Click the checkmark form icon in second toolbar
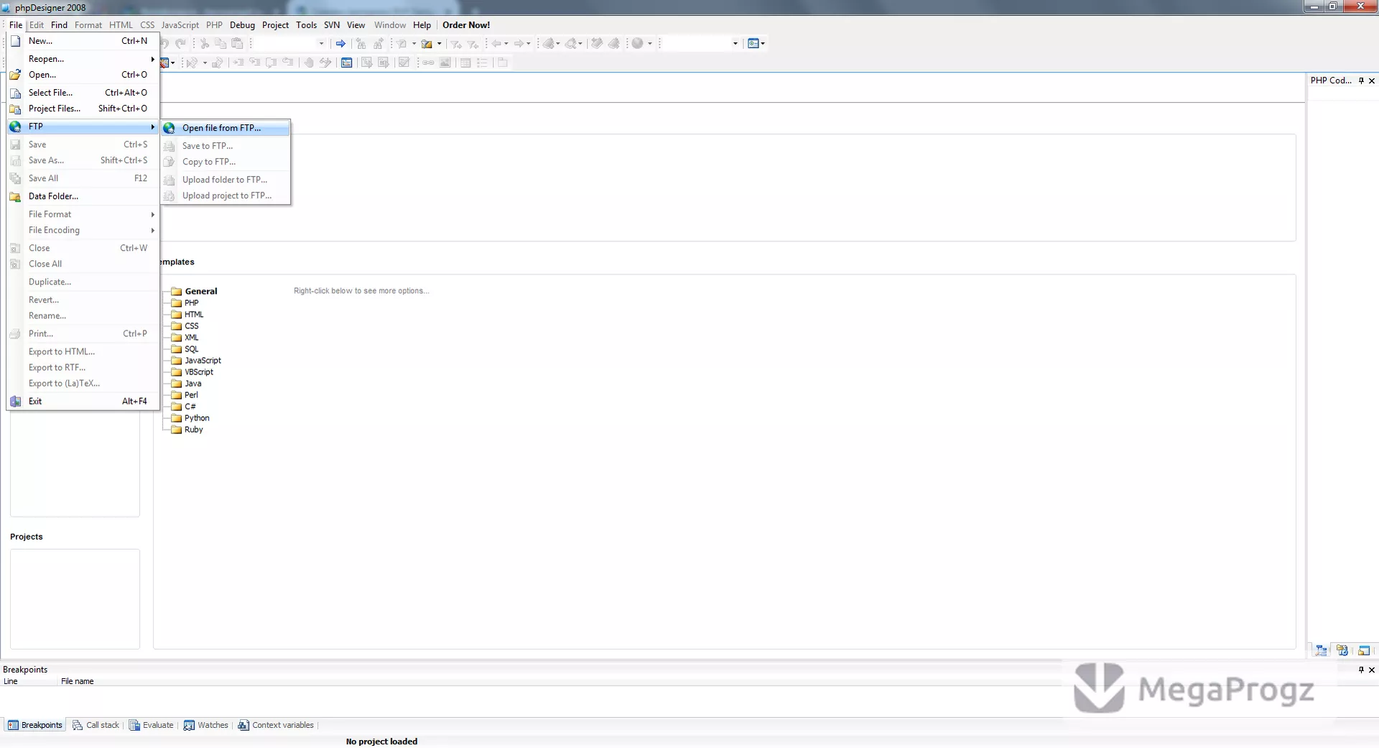This screenshot has height=748, width=1379. tap(404, 63)
